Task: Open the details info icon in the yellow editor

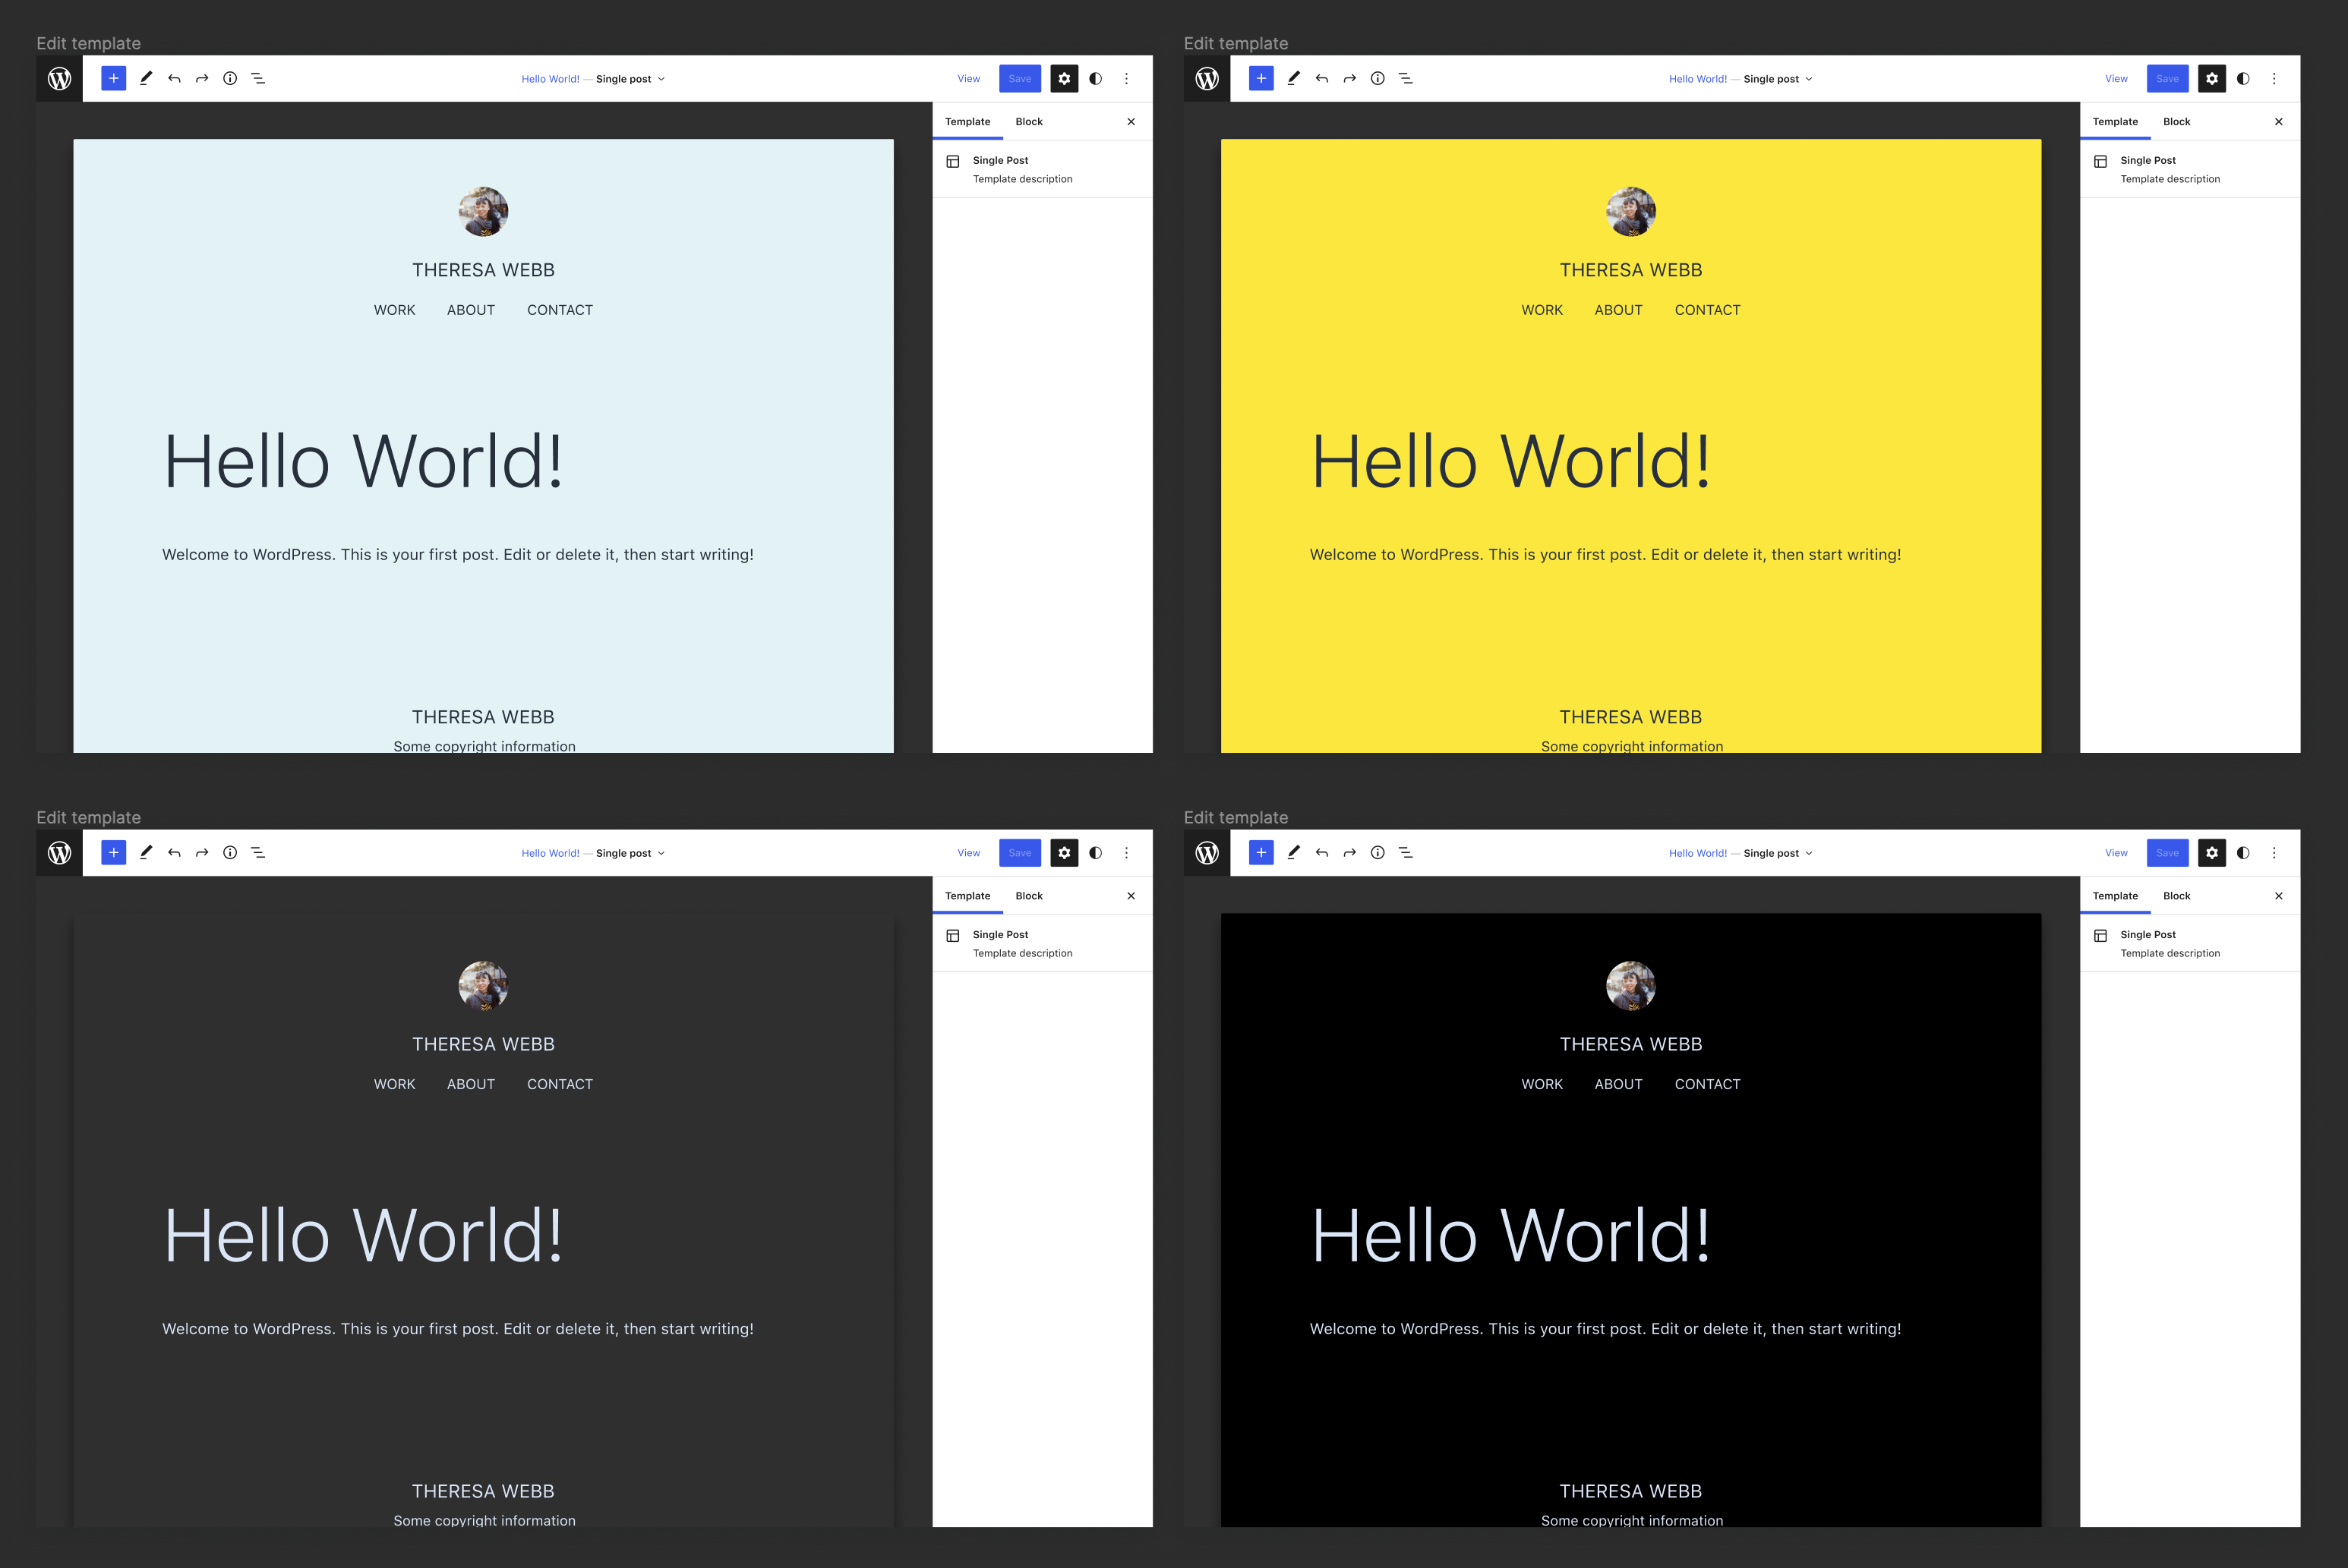Action: pyautogui.click(x=1378, y=78)
